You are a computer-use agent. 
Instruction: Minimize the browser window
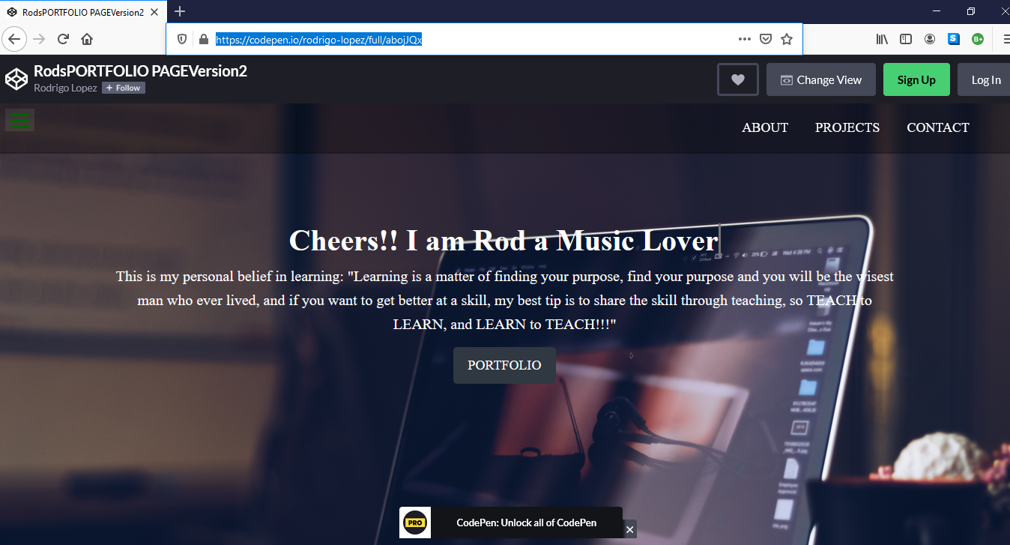point(937,10)
